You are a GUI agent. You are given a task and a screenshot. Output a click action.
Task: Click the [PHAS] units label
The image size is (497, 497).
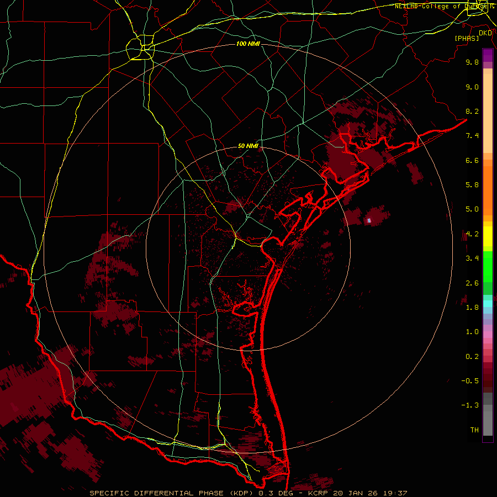tap(467, 38)
